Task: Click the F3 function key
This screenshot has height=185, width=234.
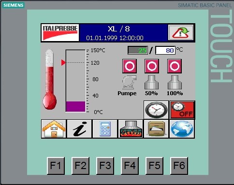Action: tap(105, 166)
